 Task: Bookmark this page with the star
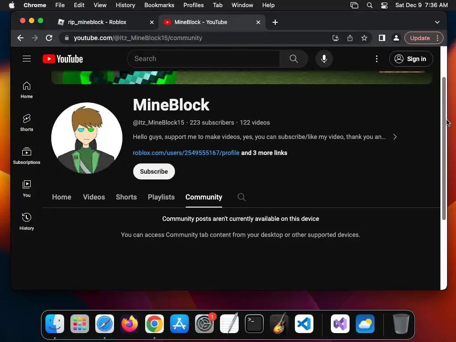[x=364, y=38]
